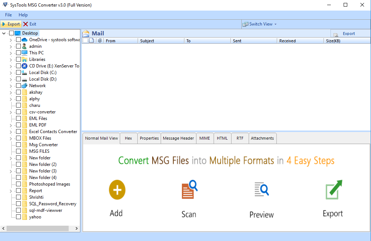Viewport: 371px width, 241px height.
Task: Click the Scan document magnifier icon
Action: [x=189, y=190]
